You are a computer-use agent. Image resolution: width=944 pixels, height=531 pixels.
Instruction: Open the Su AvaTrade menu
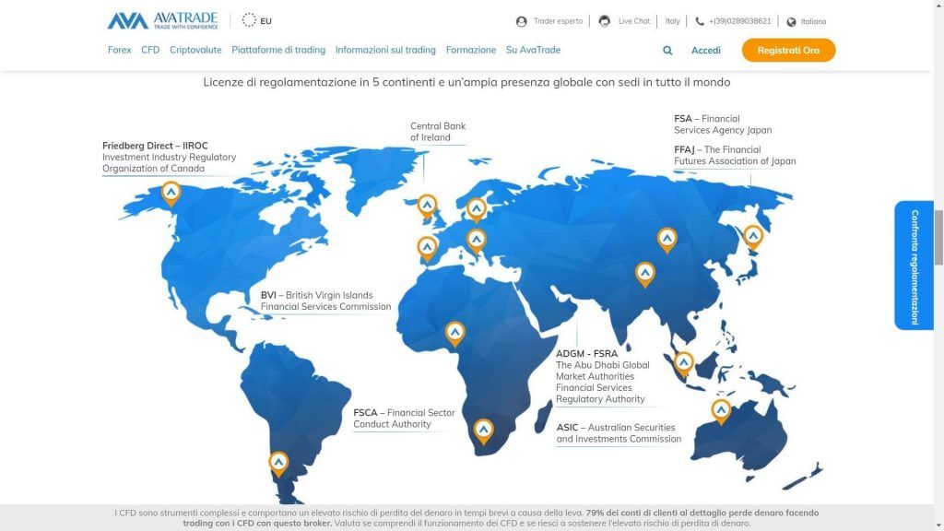coord(534,50)
